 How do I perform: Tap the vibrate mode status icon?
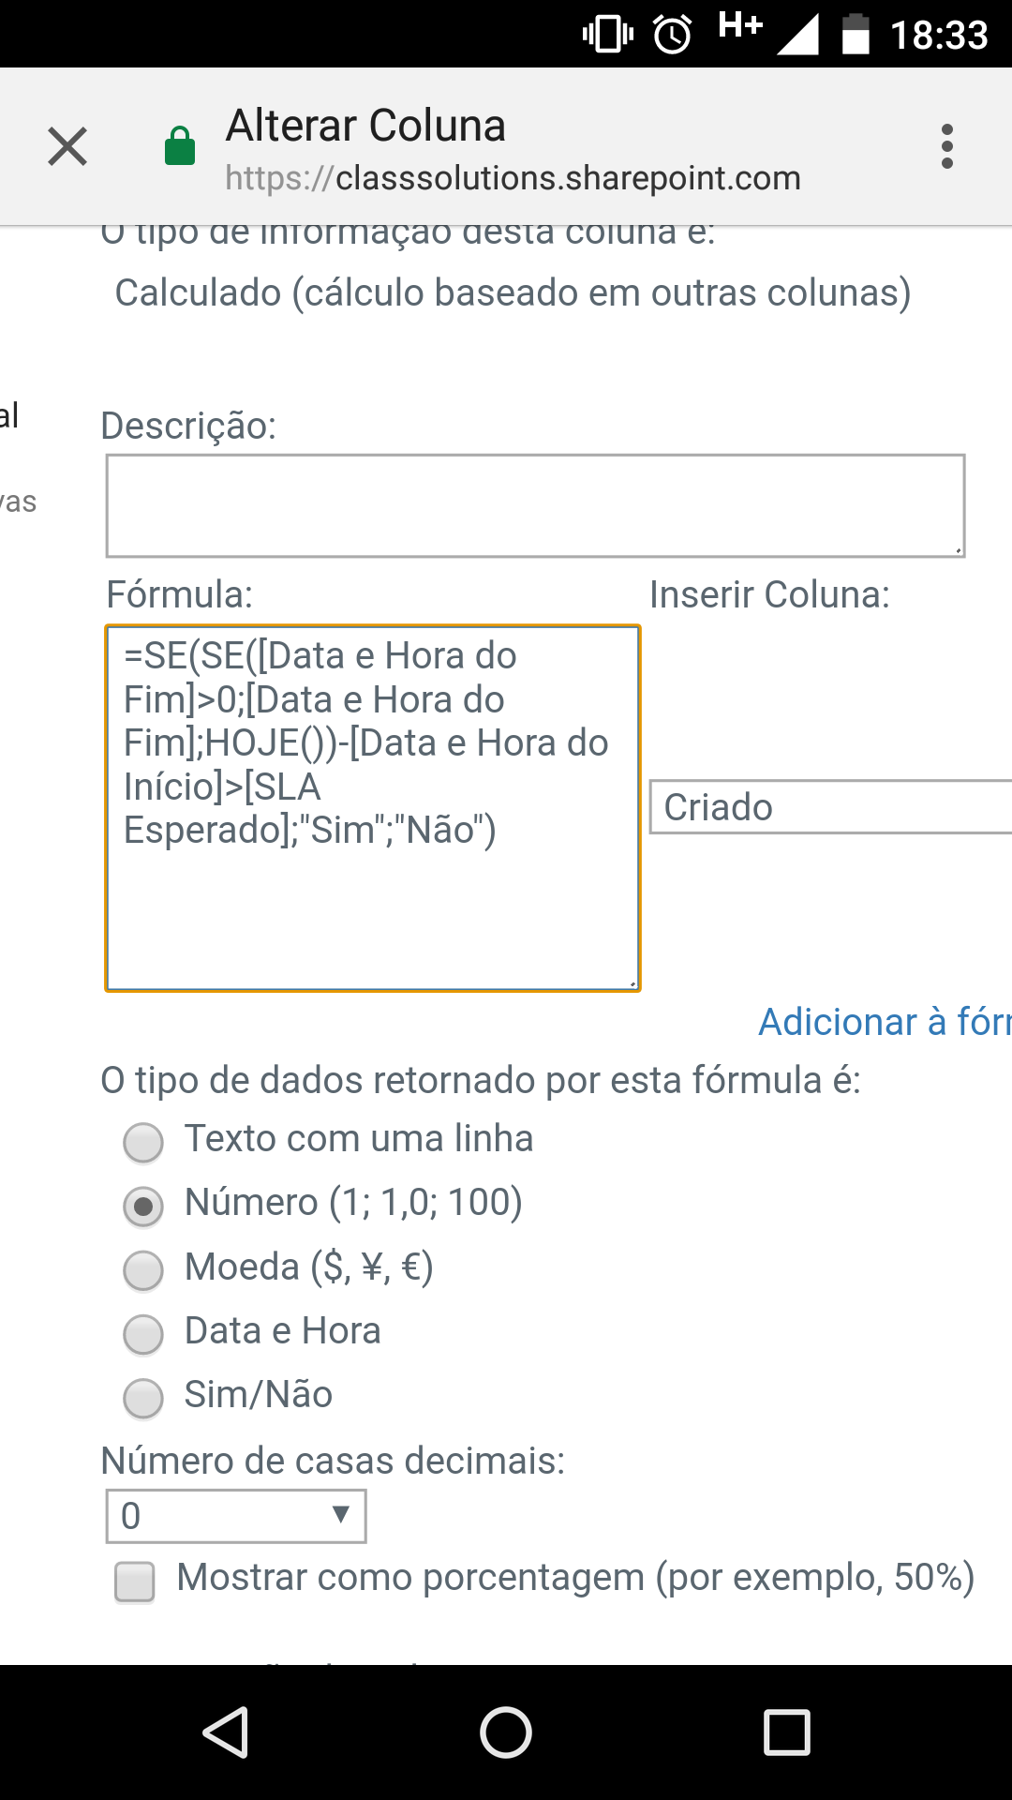tap(608, 35)
